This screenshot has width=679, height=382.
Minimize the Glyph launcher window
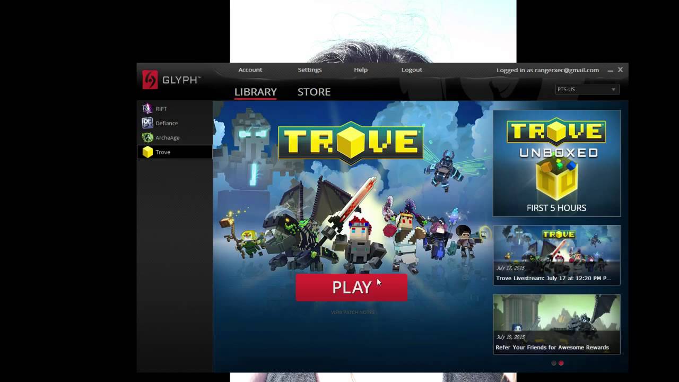tap(611, 70)
